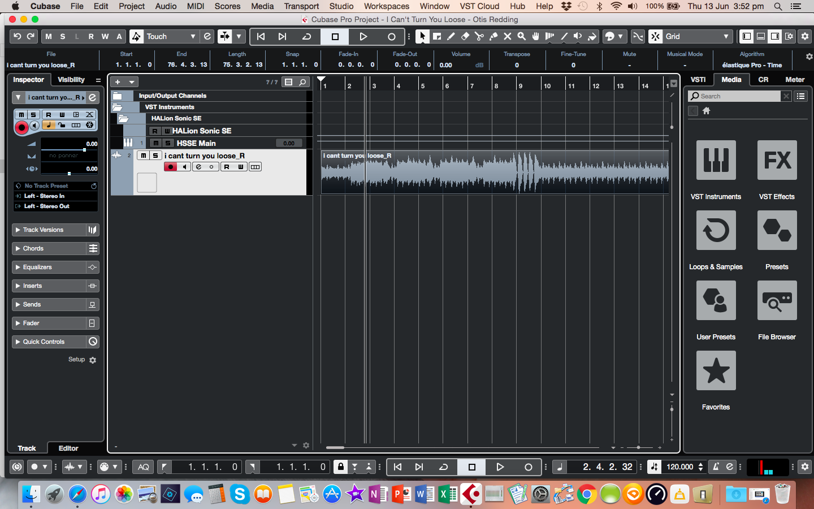Toggle lower zone visibility button
814x509 pixels.
761,36
